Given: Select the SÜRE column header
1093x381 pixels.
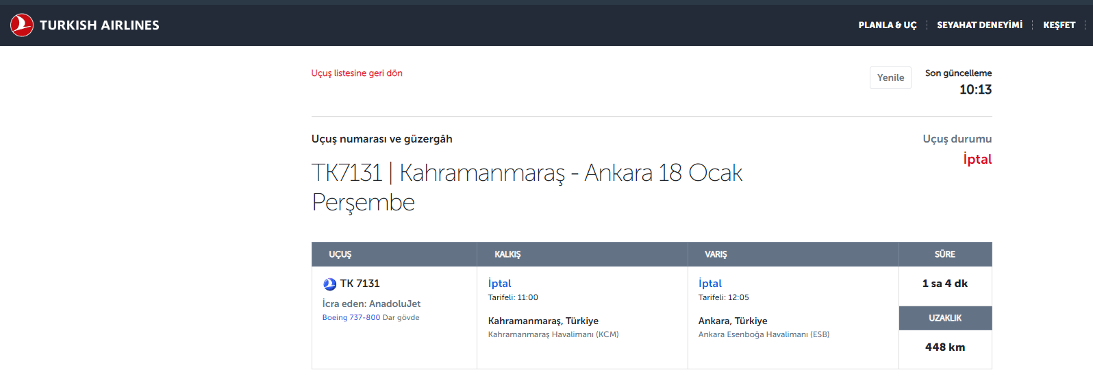Looking at the screenshot, I should (944, 254).
